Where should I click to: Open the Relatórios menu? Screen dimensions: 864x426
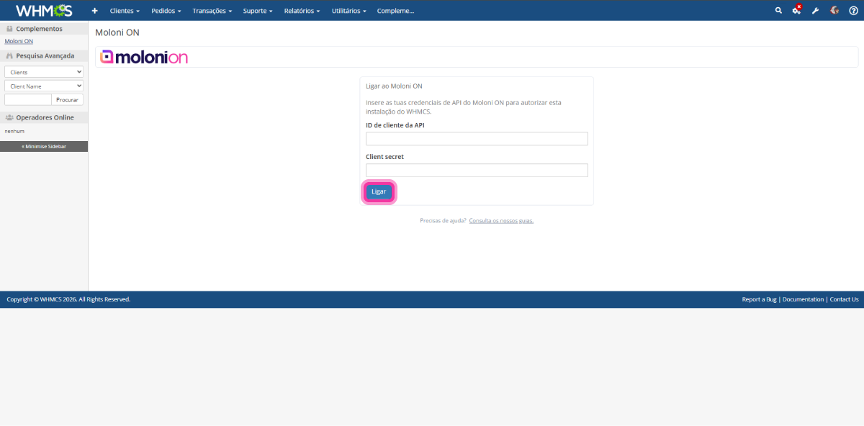click(302, 11)
